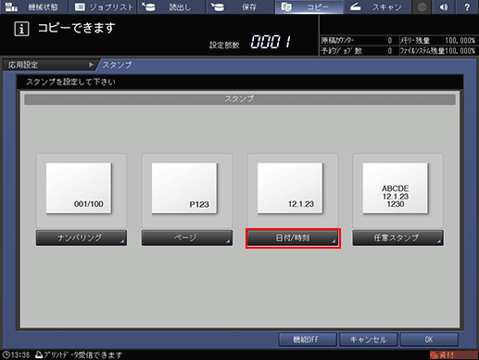Open the 機械状態 machine status tab
The height and width of the screenshot is (360, 479).
33,6
